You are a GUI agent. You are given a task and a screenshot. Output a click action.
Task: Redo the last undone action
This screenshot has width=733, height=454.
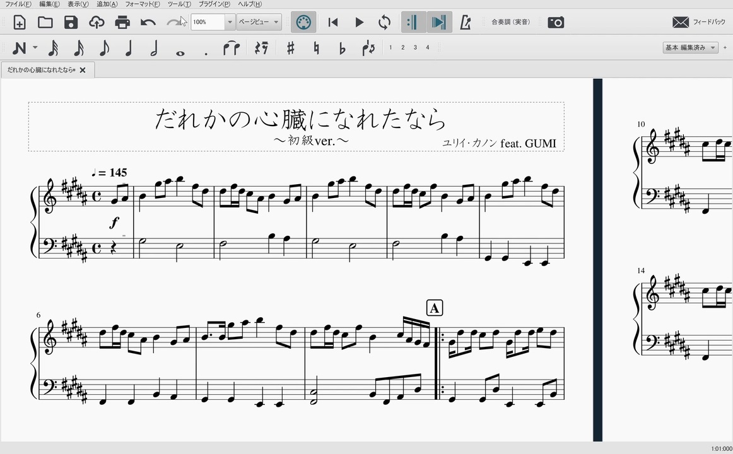click(174, 22)
